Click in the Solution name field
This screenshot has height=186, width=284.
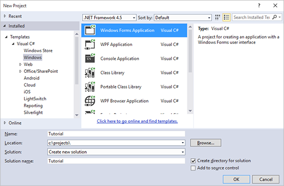coord(116,161)
